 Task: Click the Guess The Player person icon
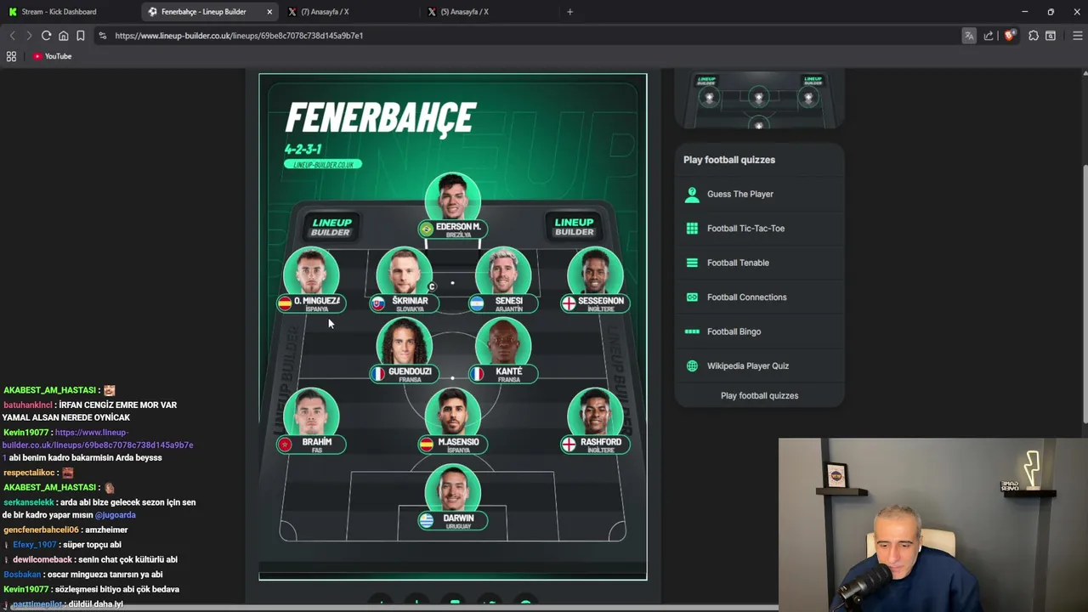692,195
